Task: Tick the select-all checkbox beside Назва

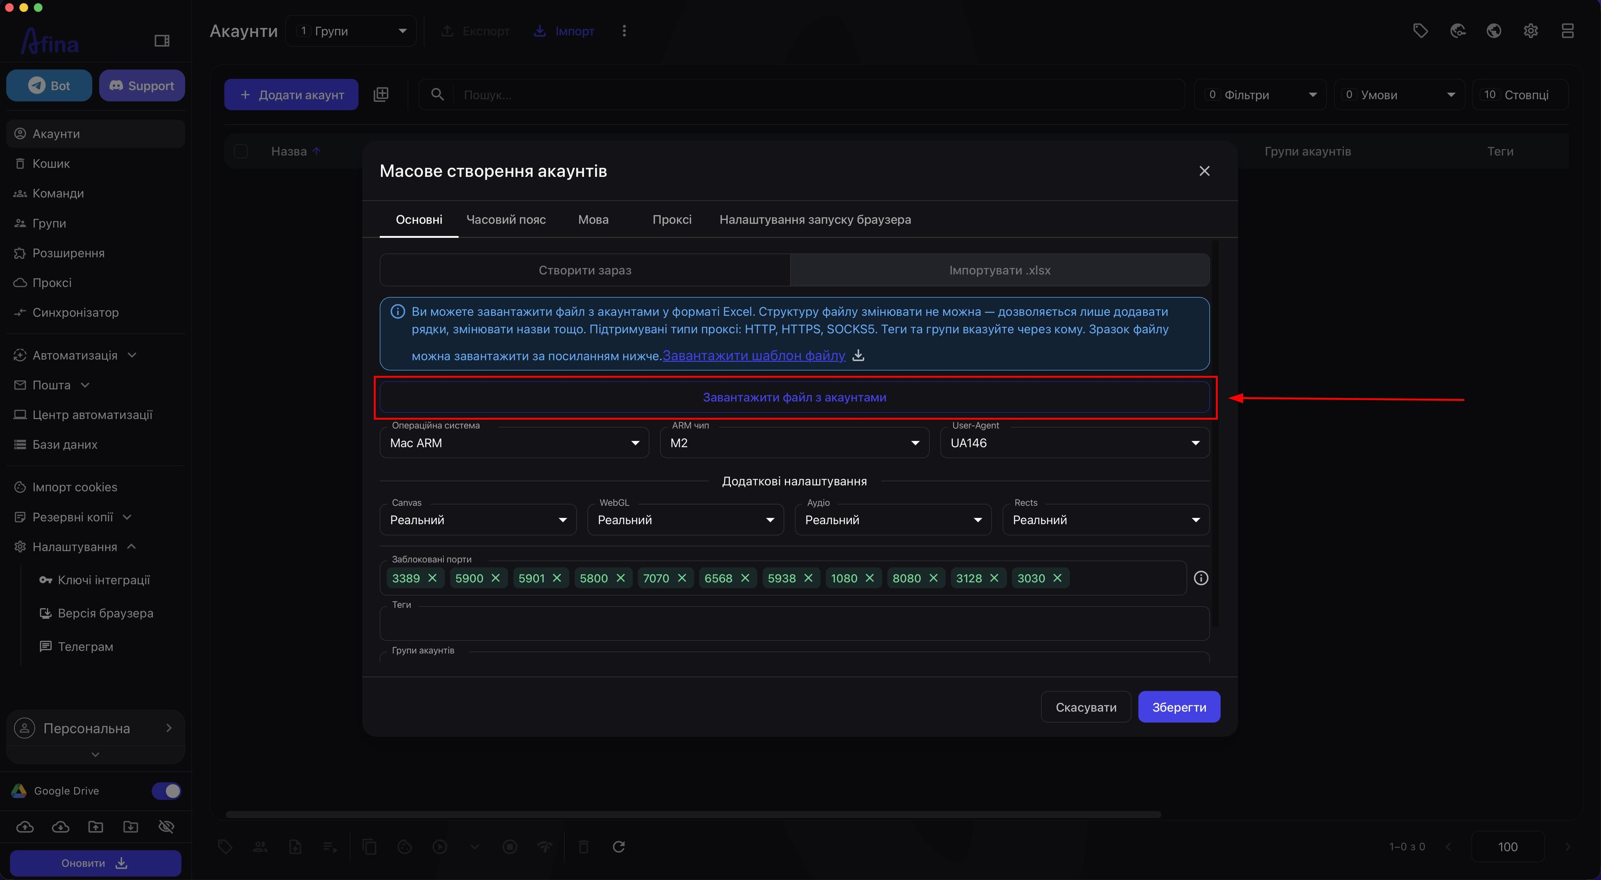Action: pos(241,151)
